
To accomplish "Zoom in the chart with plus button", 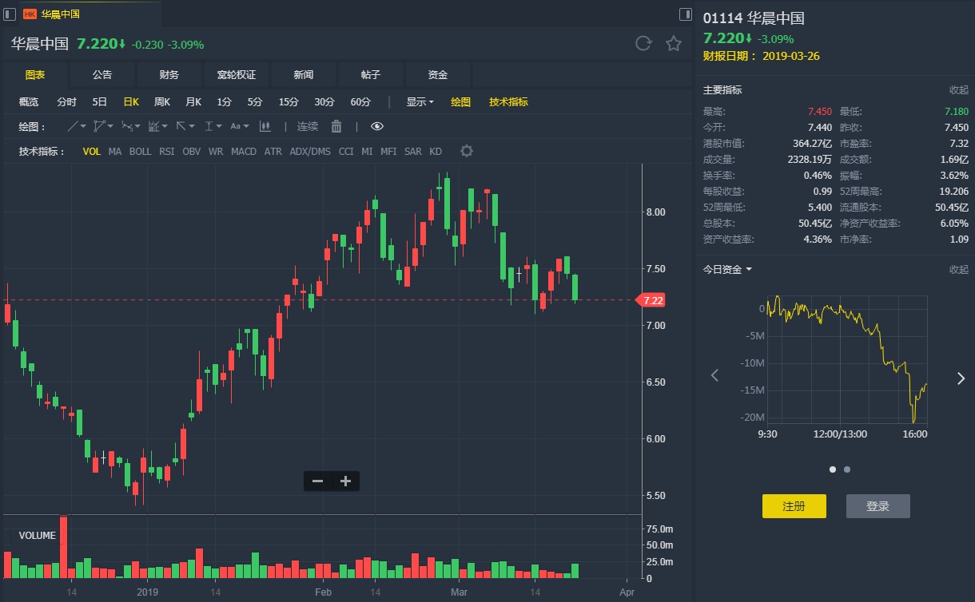I will point(345,481).
